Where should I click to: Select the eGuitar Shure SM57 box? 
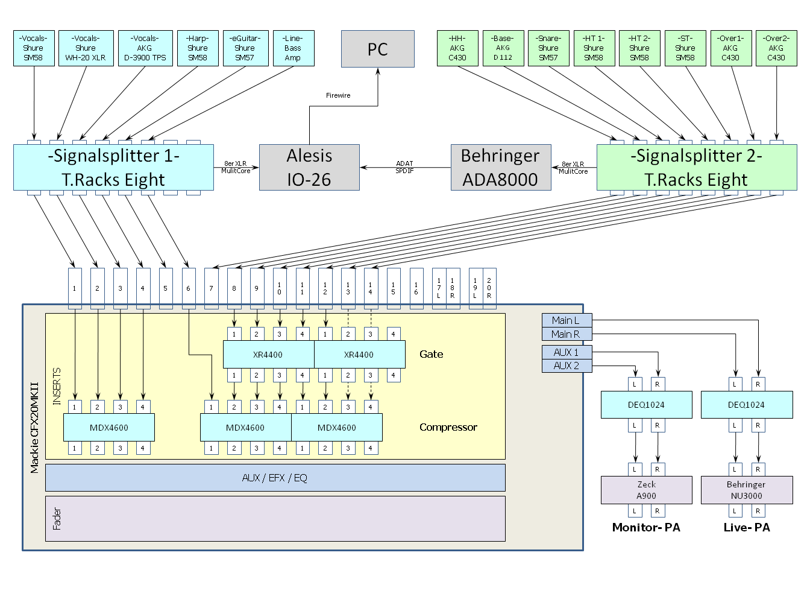(x=245, y=48)
